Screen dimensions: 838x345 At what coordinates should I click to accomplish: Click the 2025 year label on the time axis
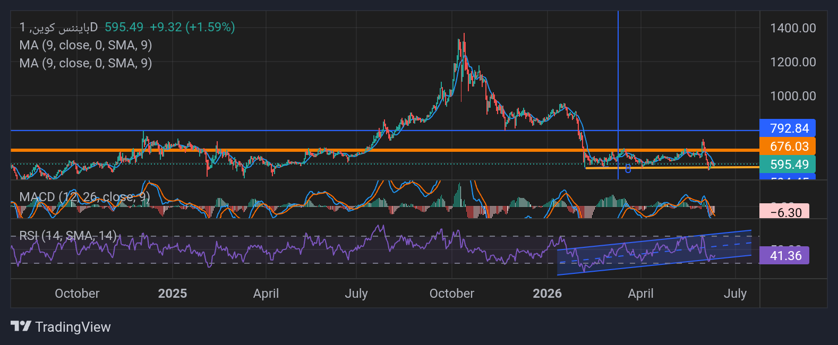click(x=173, y=294)
